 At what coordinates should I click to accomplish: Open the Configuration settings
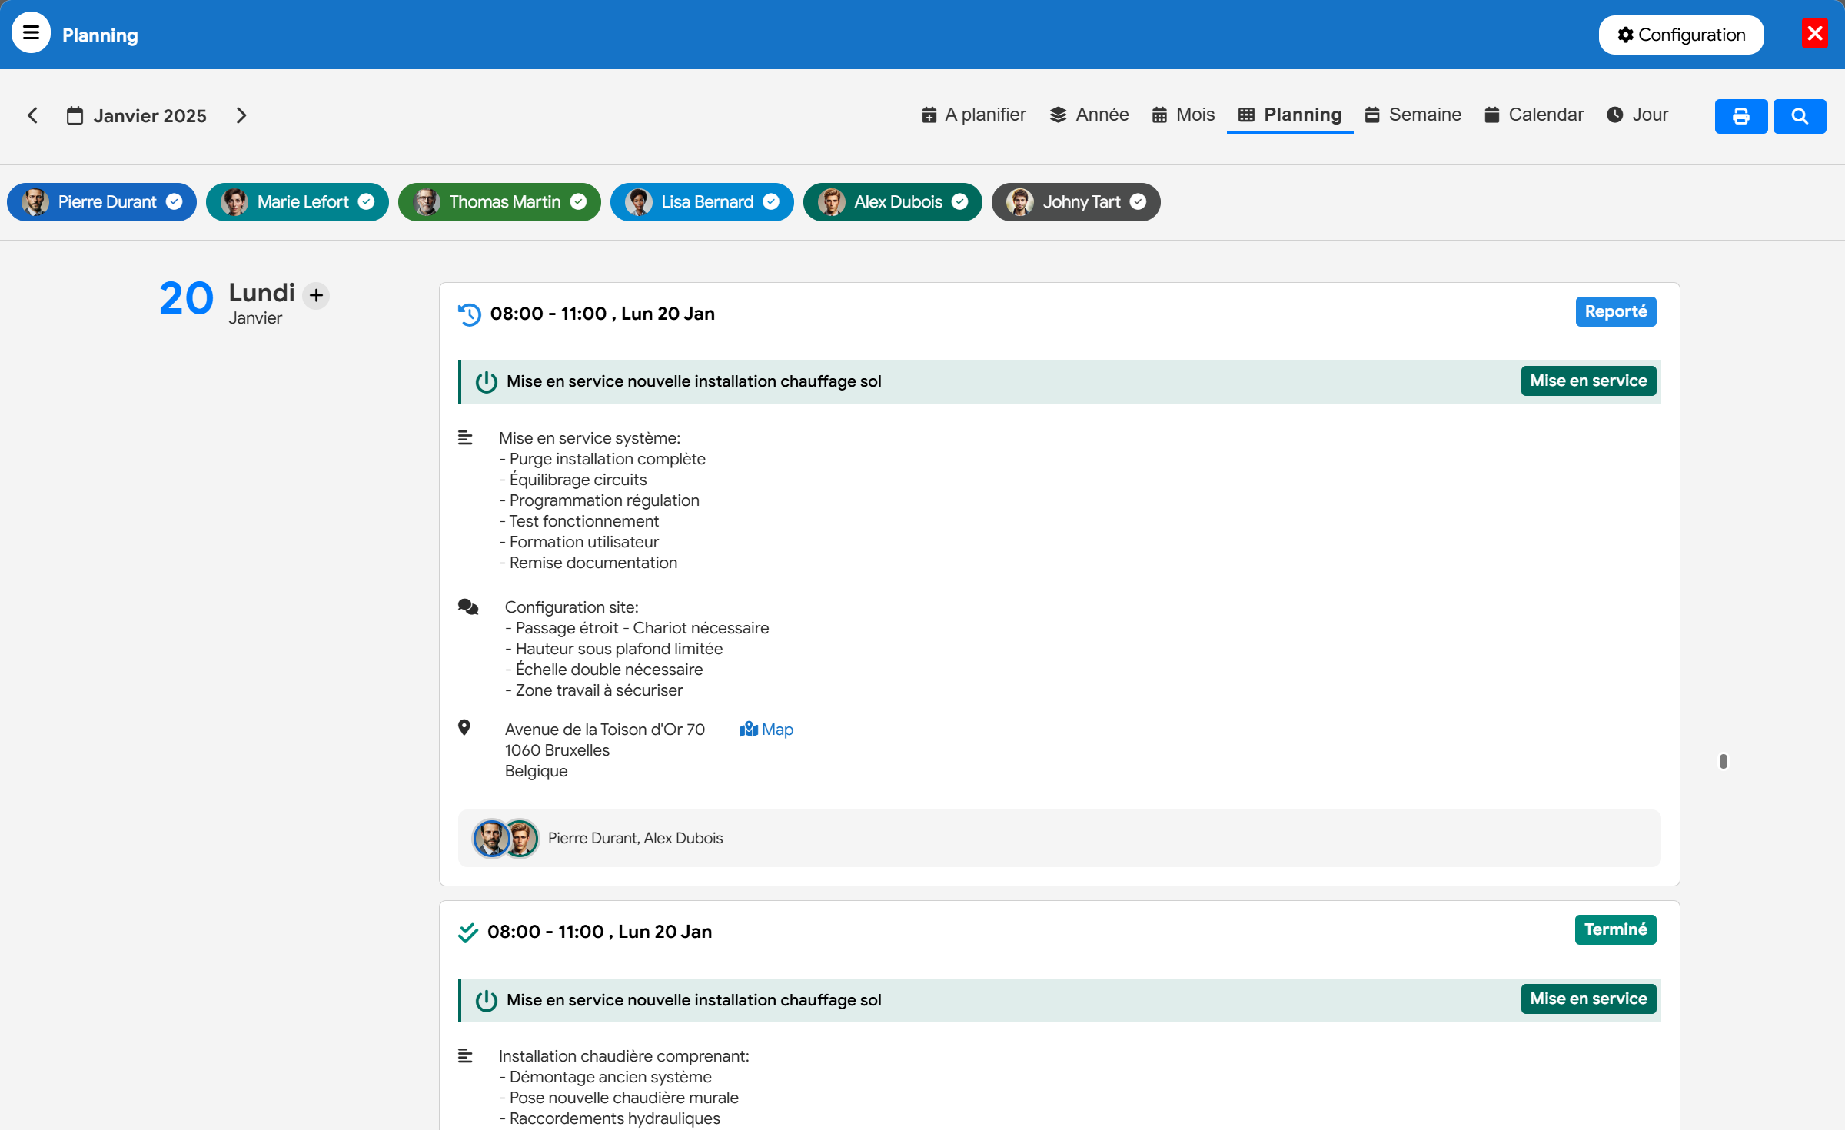click(1681, 35)
